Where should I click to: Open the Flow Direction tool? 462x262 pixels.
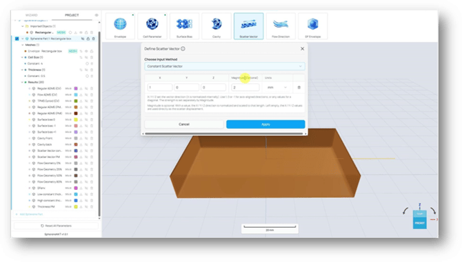281,26
